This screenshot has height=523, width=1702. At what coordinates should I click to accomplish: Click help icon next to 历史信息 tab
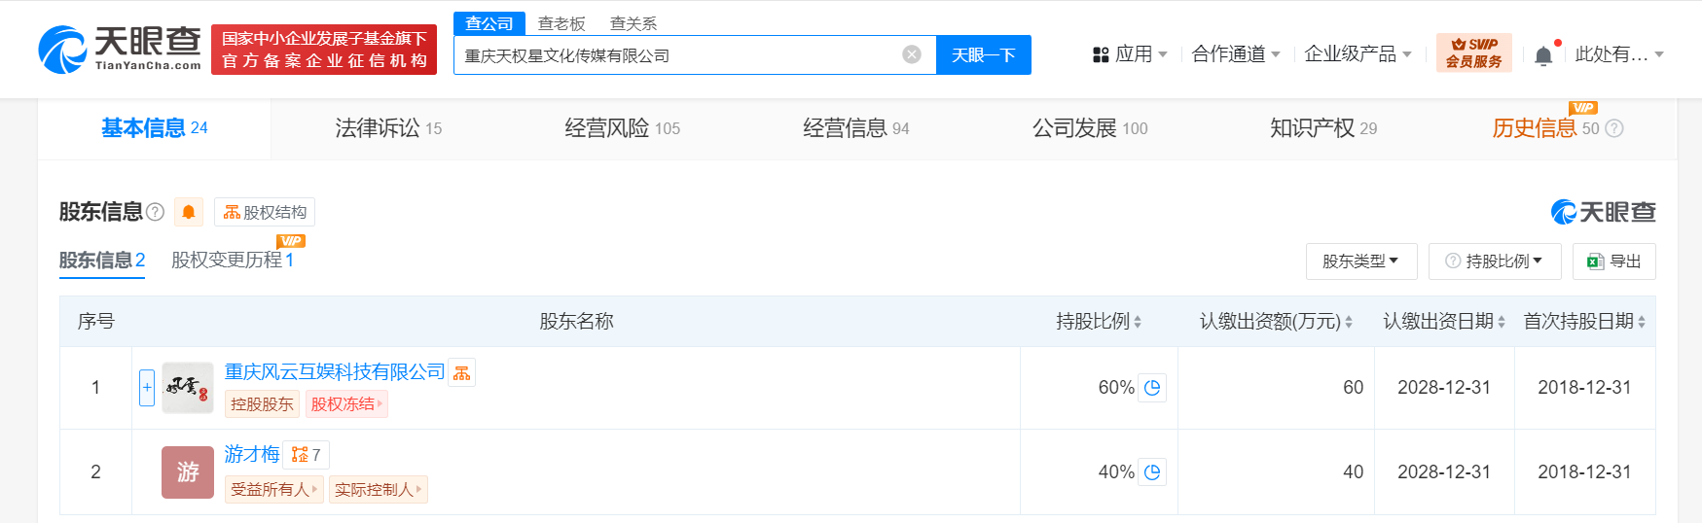1614,128
